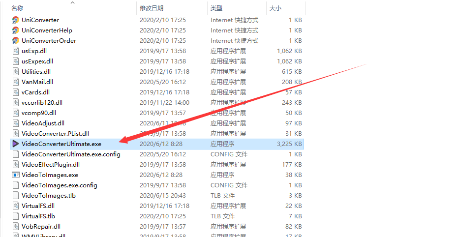Select the VirtualFS.dll file icon
The height and width of the screenshot is (237, 458).
16,206
